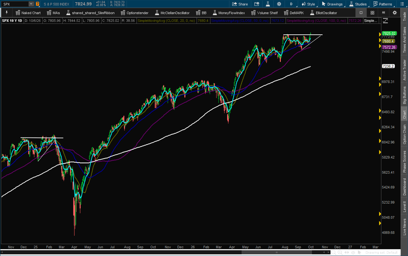
Task: Select single chart layout square icon
Action: 361,13
